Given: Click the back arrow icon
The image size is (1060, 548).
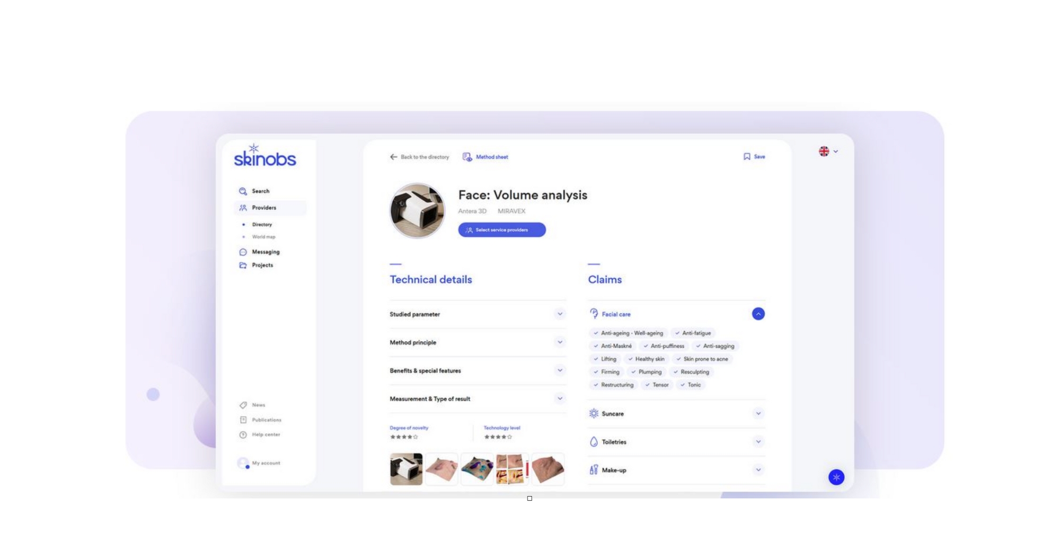Looking at the screenshot, I should pyautogui.click(x=393, y=157).
